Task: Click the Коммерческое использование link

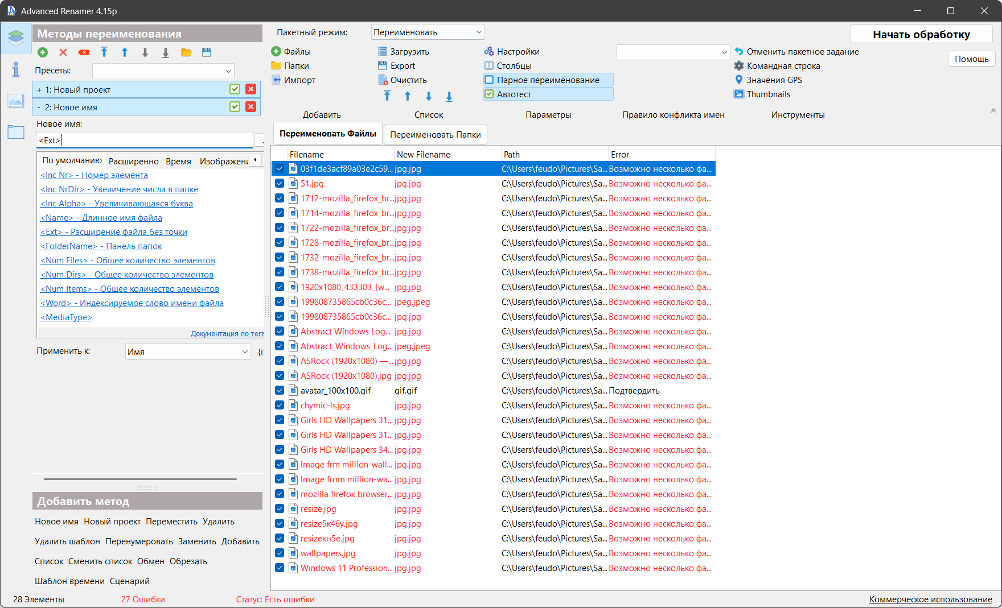Action: coord(930,599)
